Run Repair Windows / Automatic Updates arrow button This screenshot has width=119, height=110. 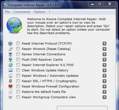coord(104,76)
